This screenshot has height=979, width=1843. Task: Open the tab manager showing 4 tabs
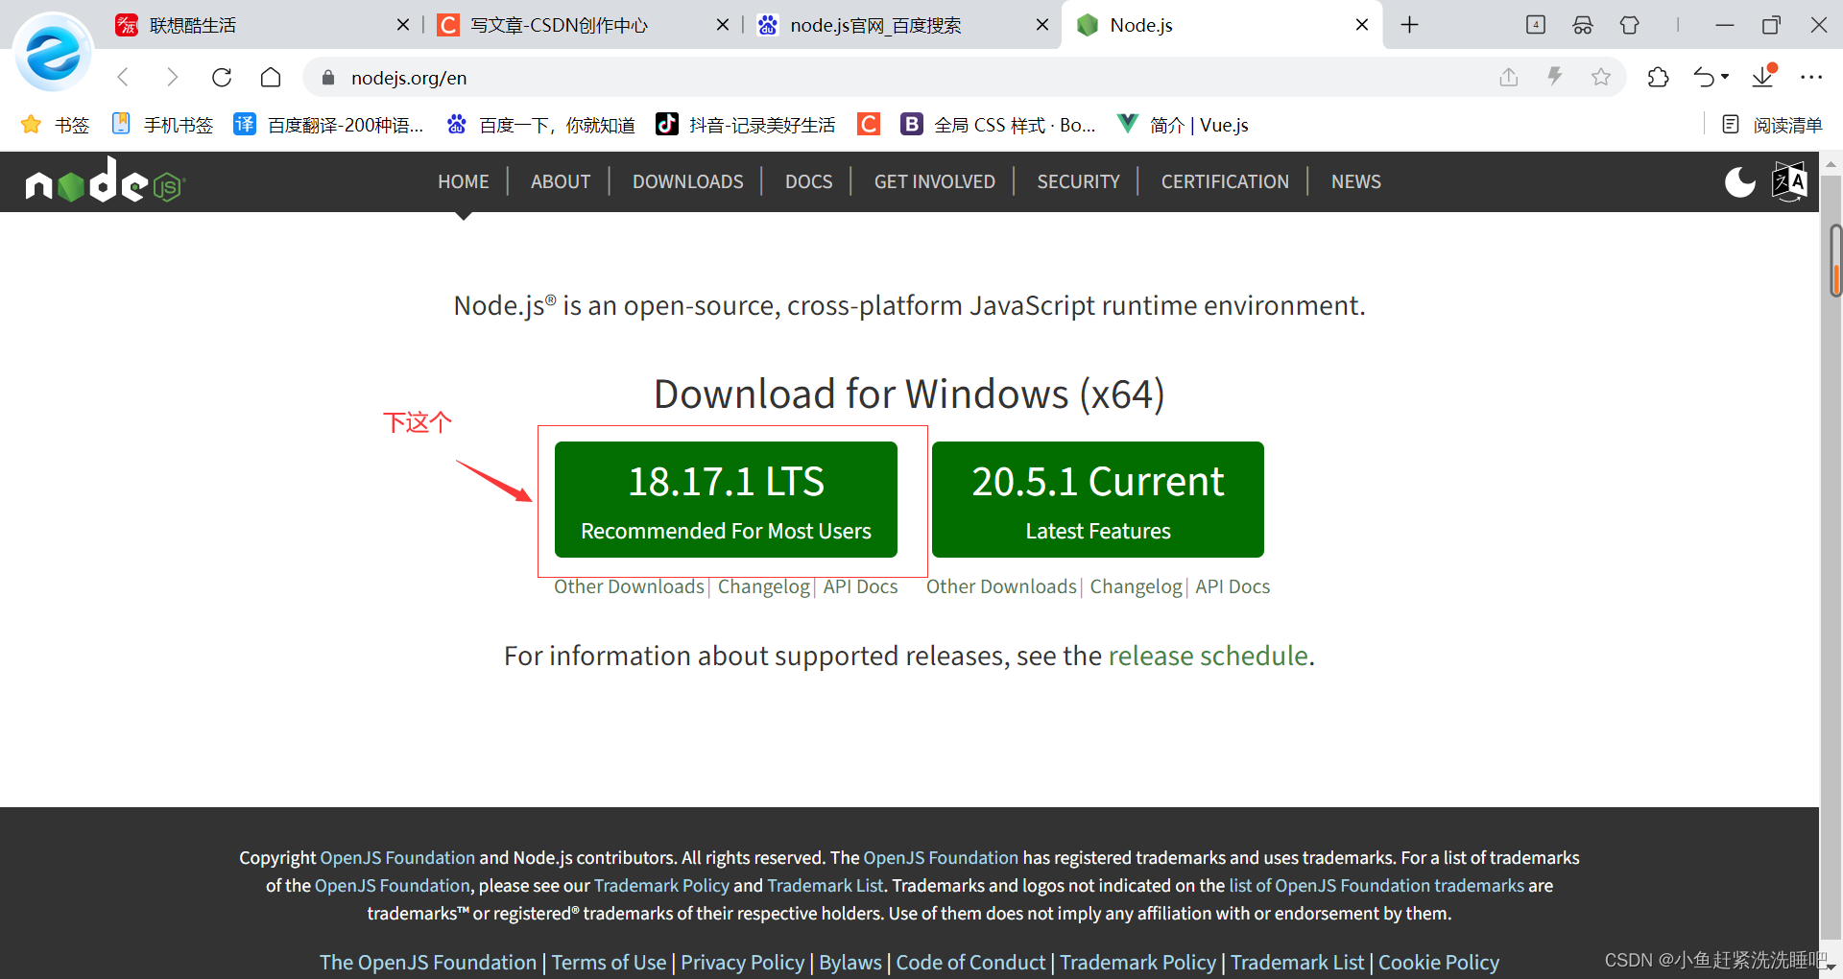1535,25
